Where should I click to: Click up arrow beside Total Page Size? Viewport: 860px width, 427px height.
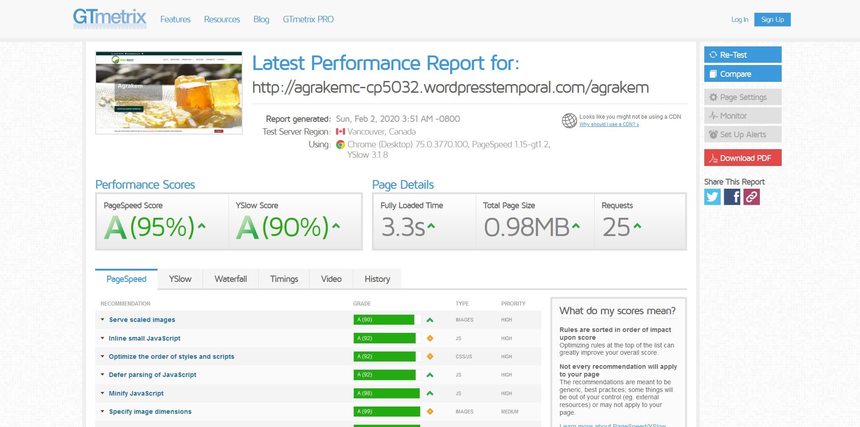click(576, 226)
